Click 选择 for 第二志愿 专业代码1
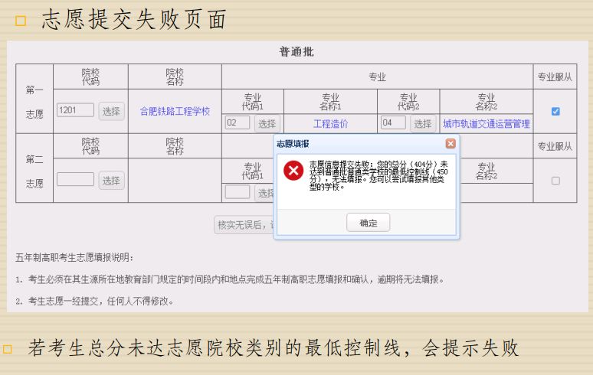The width and height of the screenshot is (593, 375). (x=264, y=193)
